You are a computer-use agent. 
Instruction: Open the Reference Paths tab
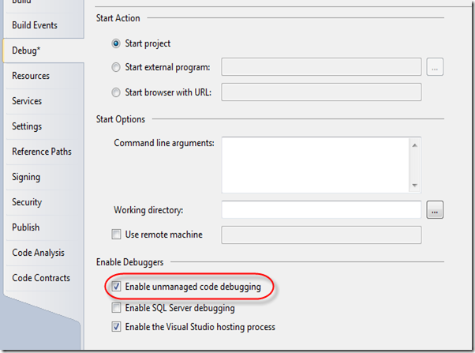41,152
